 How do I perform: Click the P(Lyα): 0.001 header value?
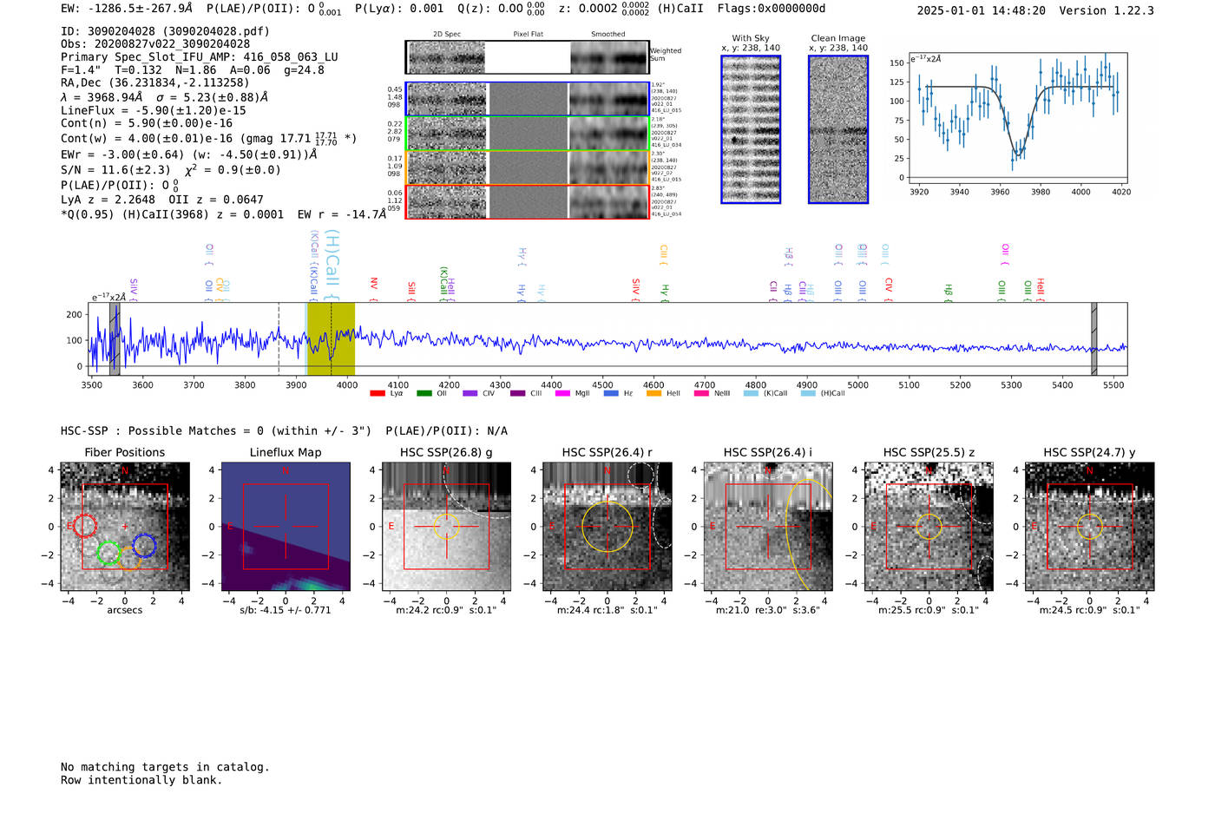pos(399,9)
